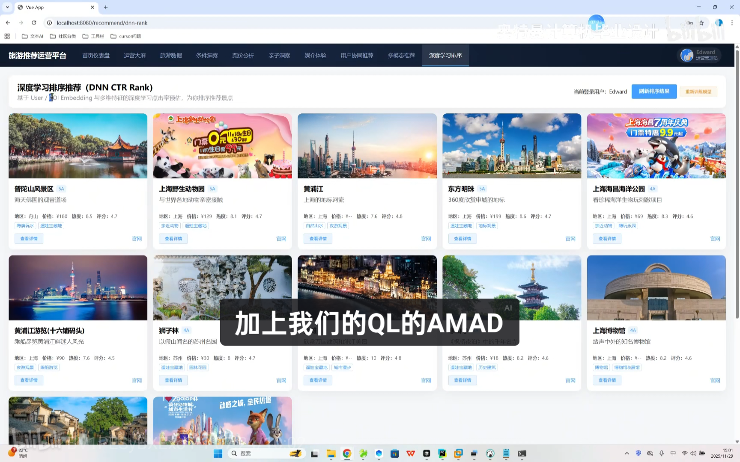
Task: Open 亲子洞察 navigation item
Action: point(279,55)
